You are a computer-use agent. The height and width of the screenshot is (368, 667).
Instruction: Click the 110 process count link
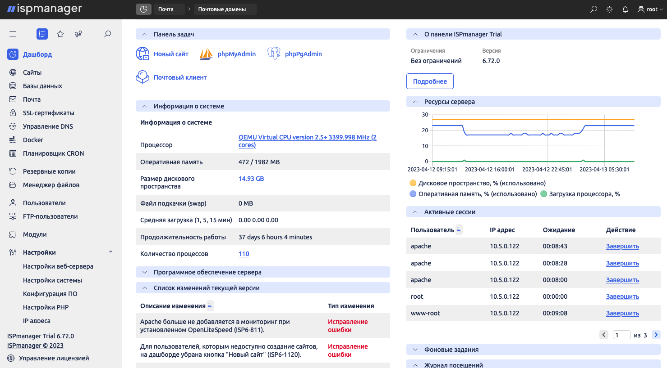(x=244, y=254)
